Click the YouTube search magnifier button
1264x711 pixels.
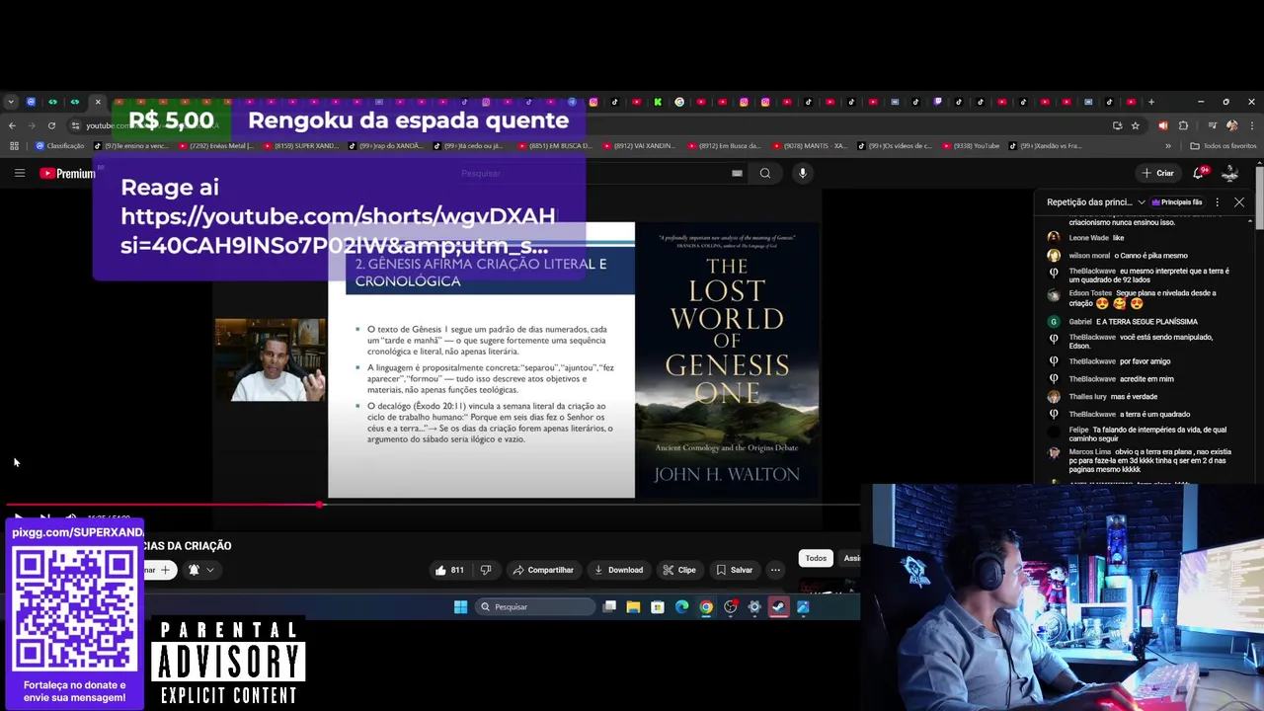click(x=765, y=173)
